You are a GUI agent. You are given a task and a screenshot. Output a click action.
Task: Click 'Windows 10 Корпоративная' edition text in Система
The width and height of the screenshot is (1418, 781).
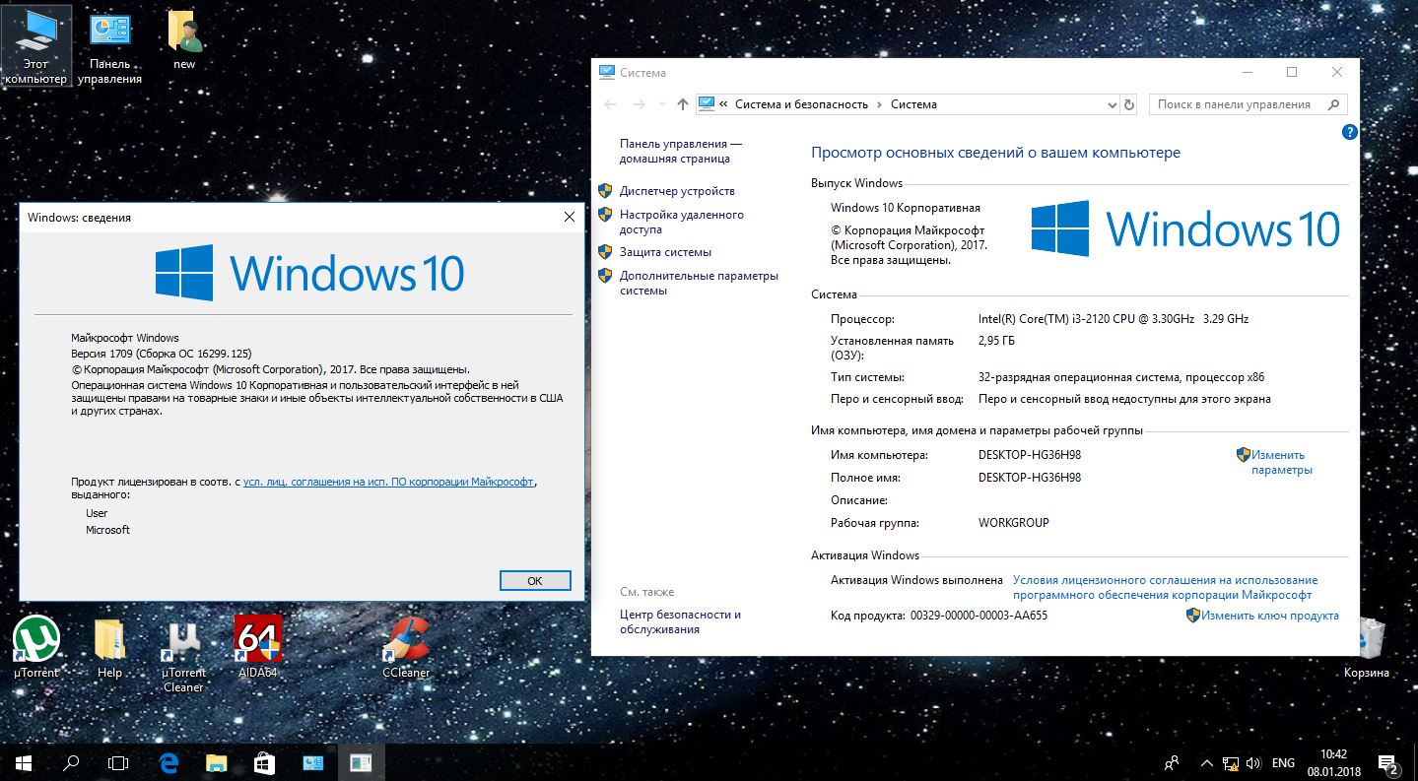click(x=906, y=208)
